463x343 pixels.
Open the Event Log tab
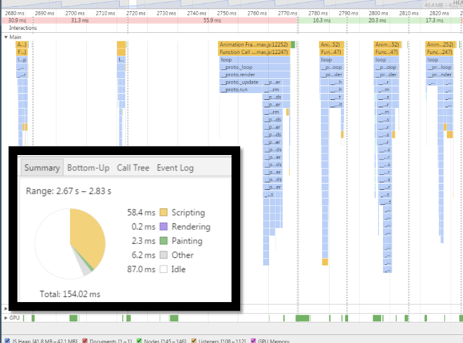click(x=175, y=167)
